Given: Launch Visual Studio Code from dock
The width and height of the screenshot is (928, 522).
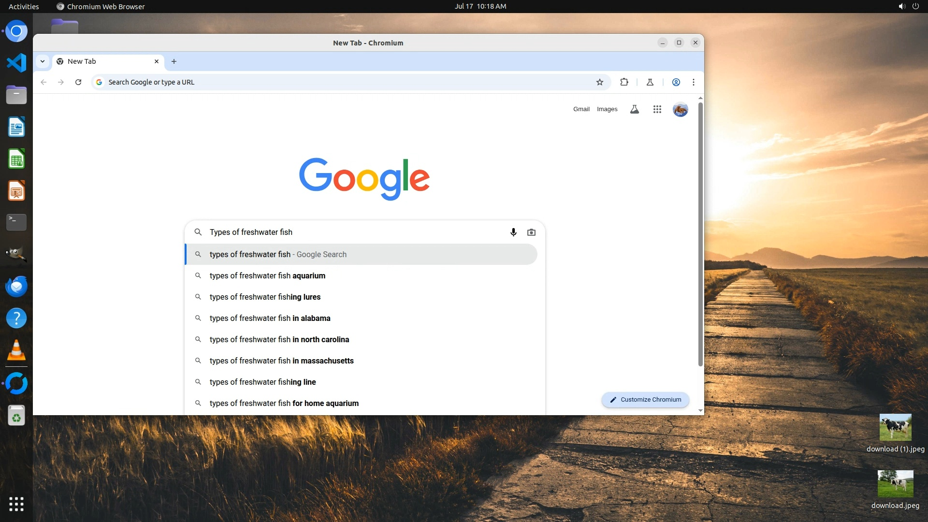Looking at the screenshot, I should coord(16,63).
